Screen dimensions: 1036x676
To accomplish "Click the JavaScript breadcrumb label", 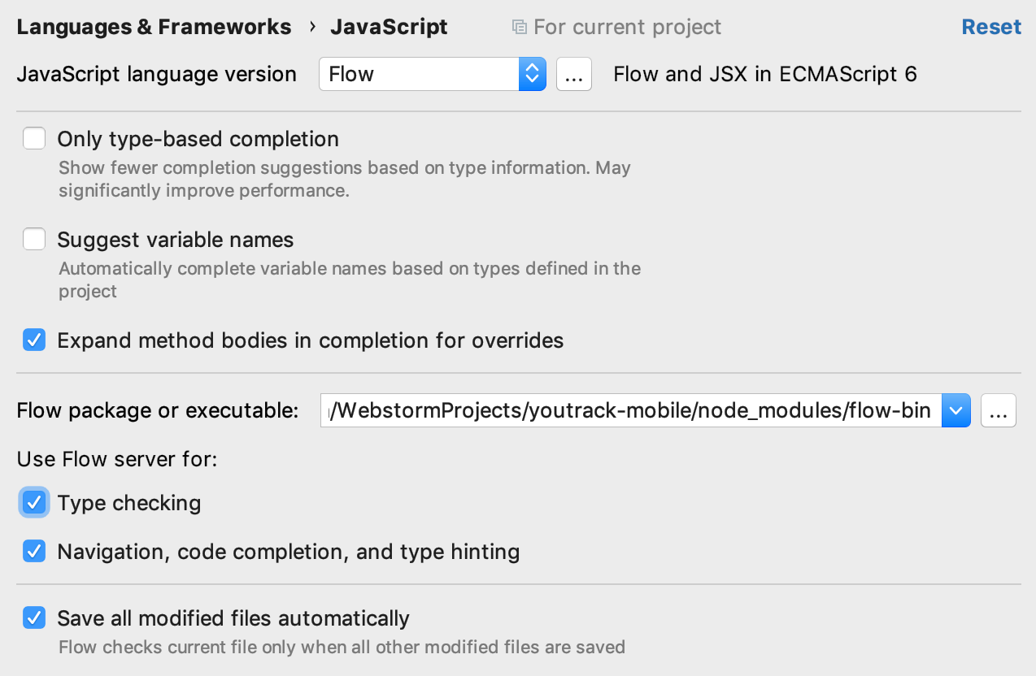I will coord(389,27).
